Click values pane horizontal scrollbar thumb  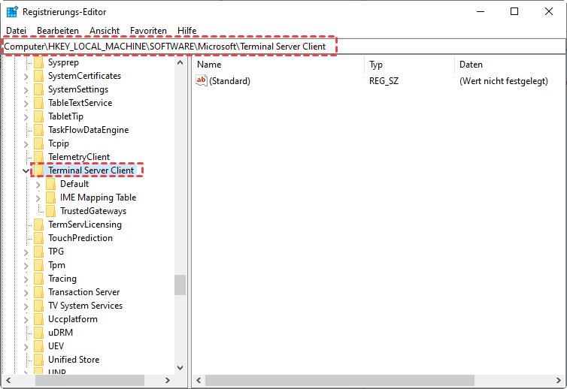pos(340,380)
